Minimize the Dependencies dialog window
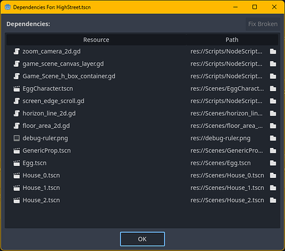 tap(235, 7)
